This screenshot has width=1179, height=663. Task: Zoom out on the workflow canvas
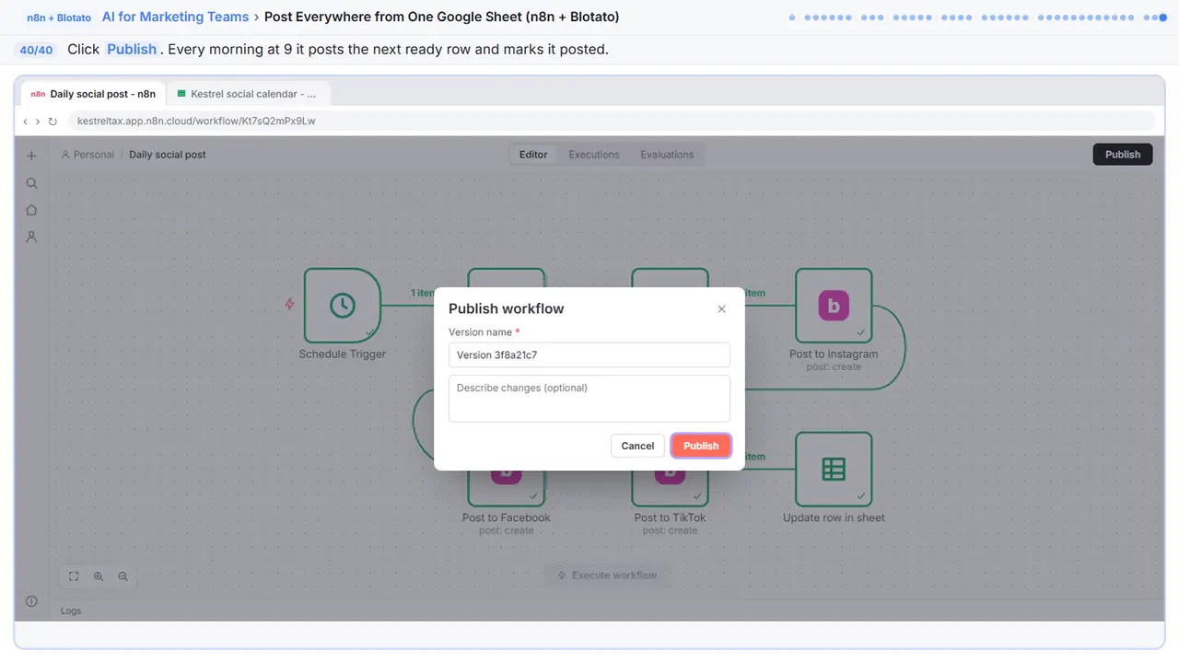coord(123,576)
